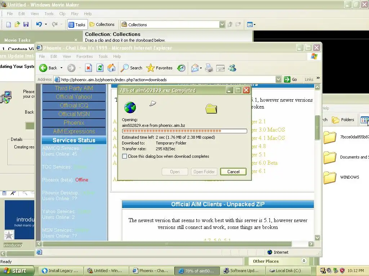Expand the Links toolbar chevron
Screen dimensions: 369x276
click(x=318, y=78)
